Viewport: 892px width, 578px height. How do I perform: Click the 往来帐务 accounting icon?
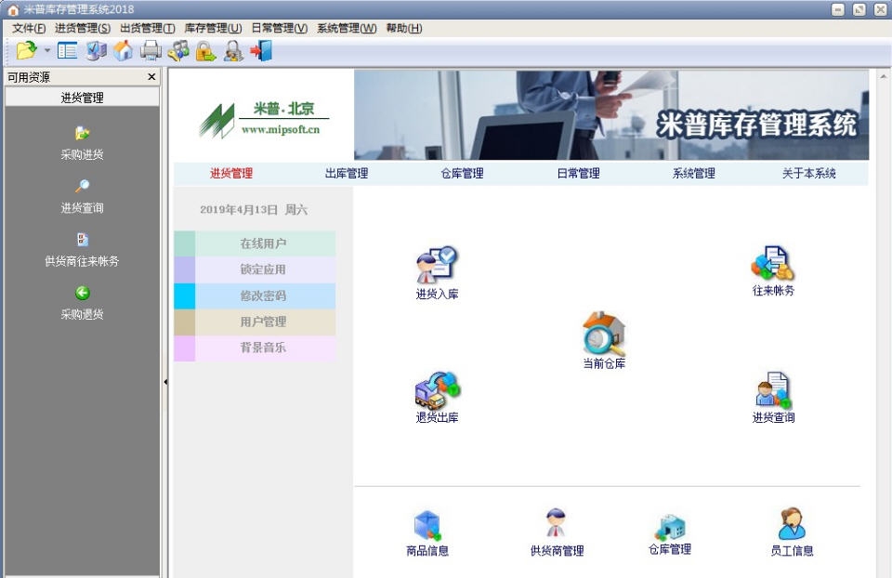771,269
